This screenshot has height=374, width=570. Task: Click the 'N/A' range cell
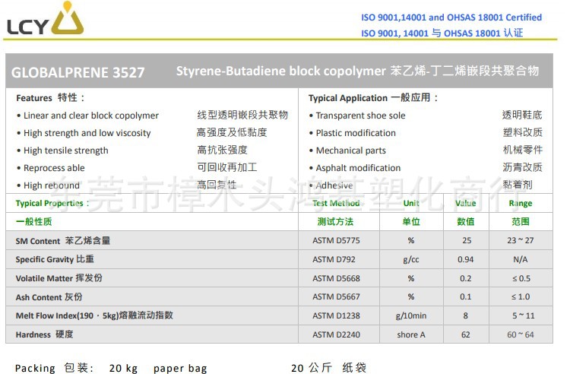click(x=521, y=259)
